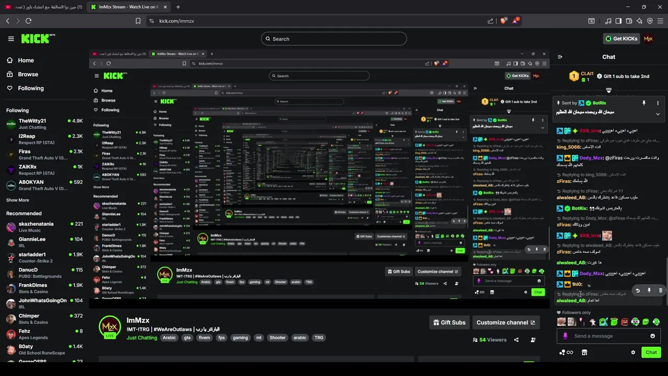Click Customize channel button
This screenshot has height=376, width=668.
(506, 322)
